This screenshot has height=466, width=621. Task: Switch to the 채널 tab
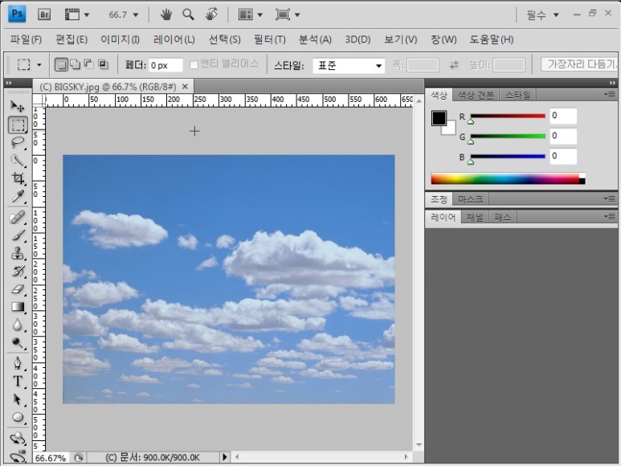(x=475, y=217)
